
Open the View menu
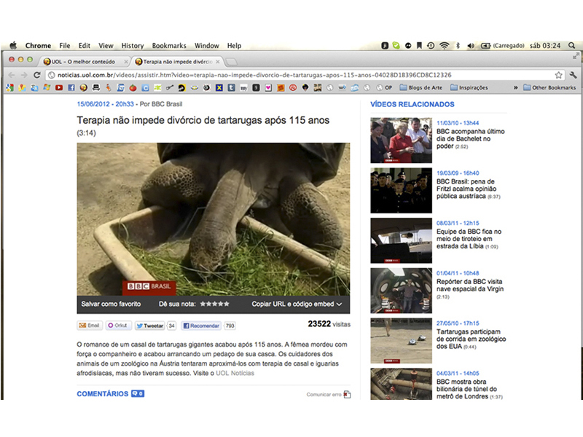(x=106, y=46)
